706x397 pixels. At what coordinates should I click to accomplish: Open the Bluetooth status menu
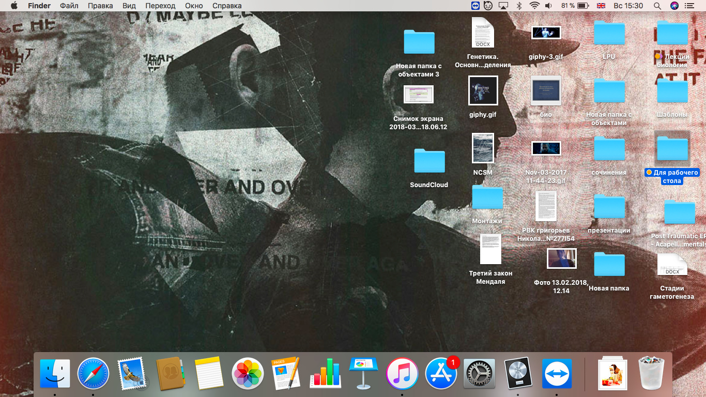519,6
